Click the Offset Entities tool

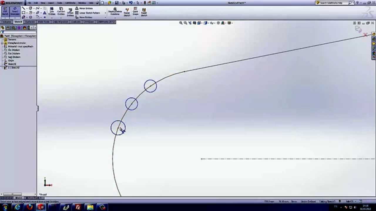tap(70, 12)
